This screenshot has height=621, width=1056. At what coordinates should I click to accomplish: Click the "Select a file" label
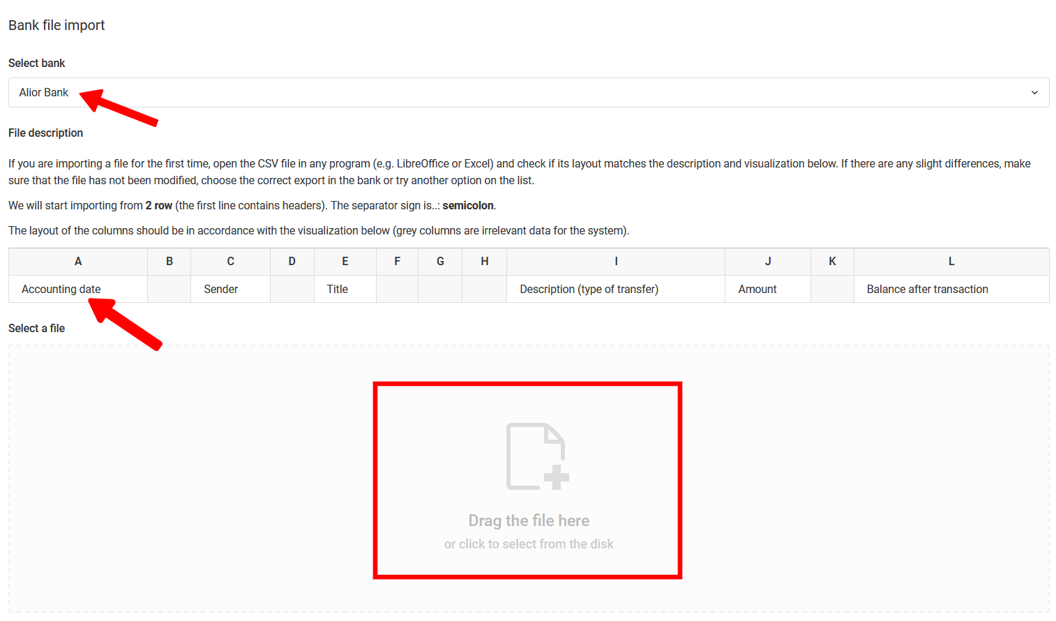click(x=36, y=328)
